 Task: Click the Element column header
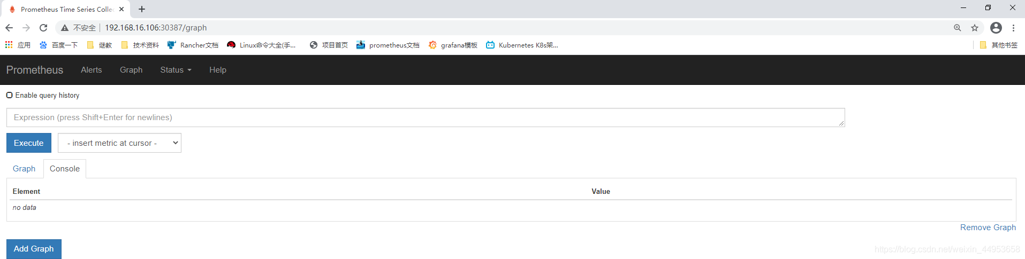(x=27, y=191)
